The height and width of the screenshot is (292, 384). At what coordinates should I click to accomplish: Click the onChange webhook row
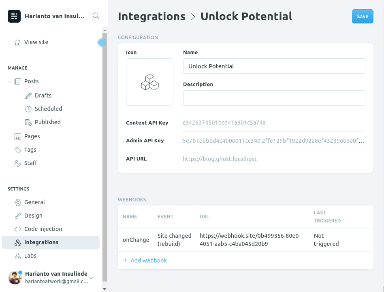point(245,240)
